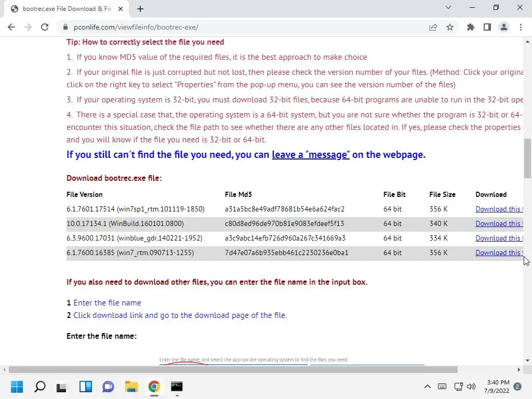Open a new browser tab
This screenshot has width=532, height=399.
140,9
